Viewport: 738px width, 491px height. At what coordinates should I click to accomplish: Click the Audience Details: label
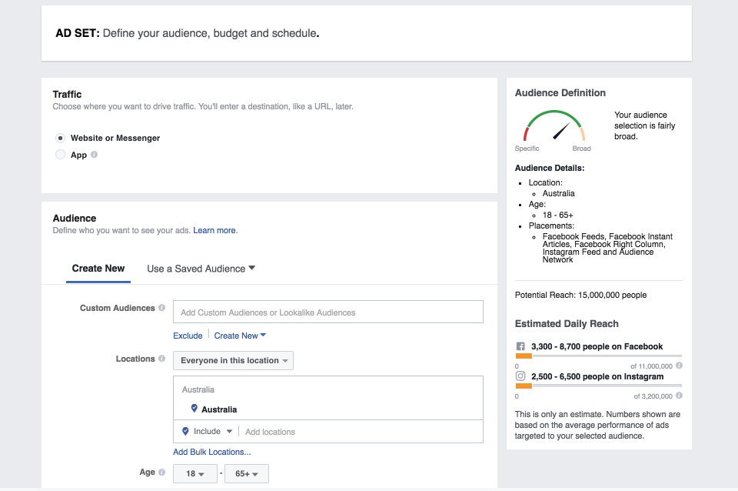[x=550, y=169]
